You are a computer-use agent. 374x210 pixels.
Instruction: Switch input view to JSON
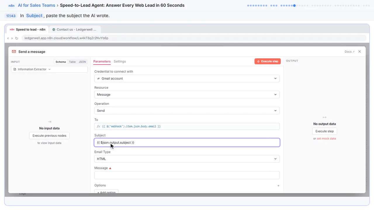point(82,62)
